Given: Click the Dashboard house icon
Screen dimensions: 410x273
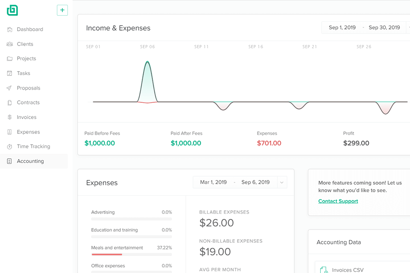Looking at the screenshot, I should (10, 29).
